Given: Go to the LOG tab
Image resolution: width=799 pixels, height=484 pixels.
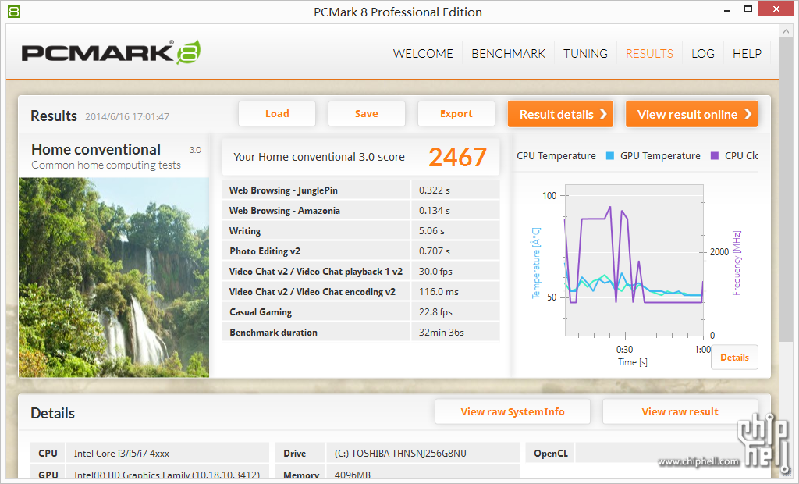Looking at the screenshot, I should point(703,54).
